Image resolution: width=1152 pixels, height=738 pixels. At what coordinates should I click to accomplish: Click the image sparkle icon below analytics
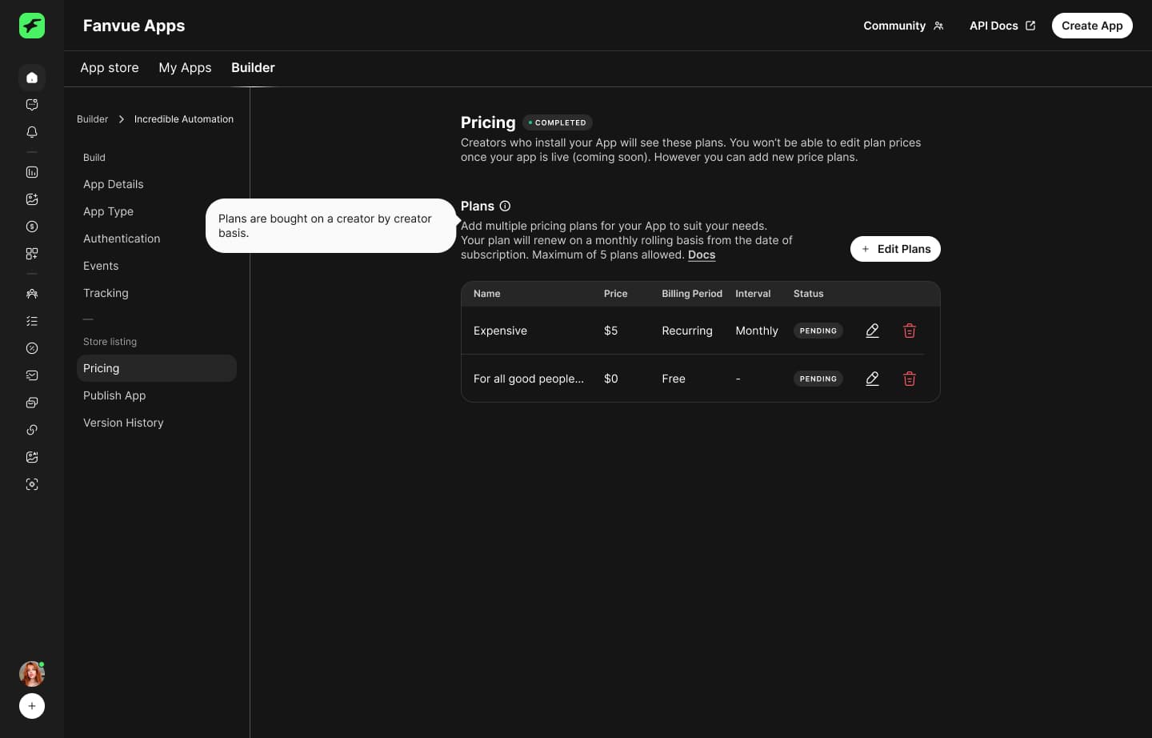tap(32, 199)
